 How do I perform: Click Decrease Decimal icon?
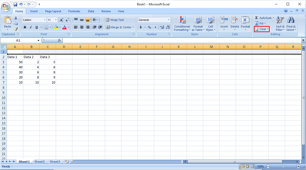pyautogui.click(x=168, y=27)
